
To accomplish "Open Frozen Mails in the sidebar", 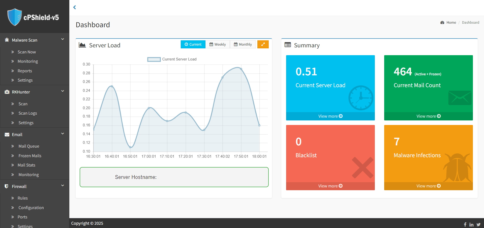I will pos(30,156).
